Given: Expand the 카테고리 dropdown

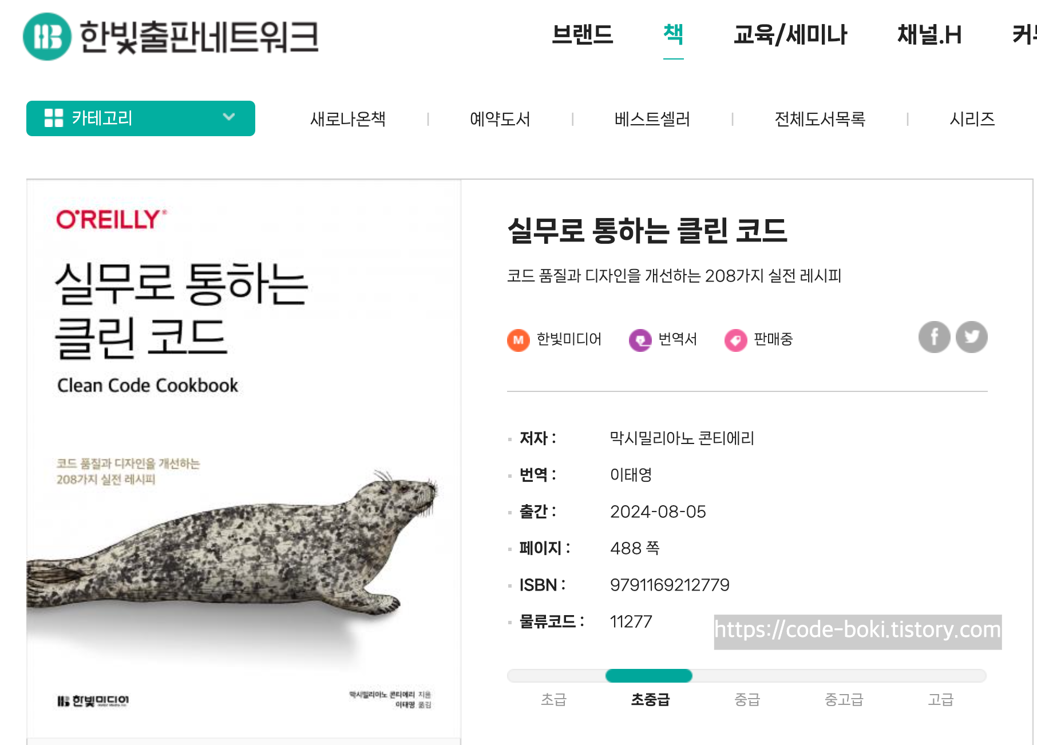Looking at the screenshot, I should click(141, 118).
